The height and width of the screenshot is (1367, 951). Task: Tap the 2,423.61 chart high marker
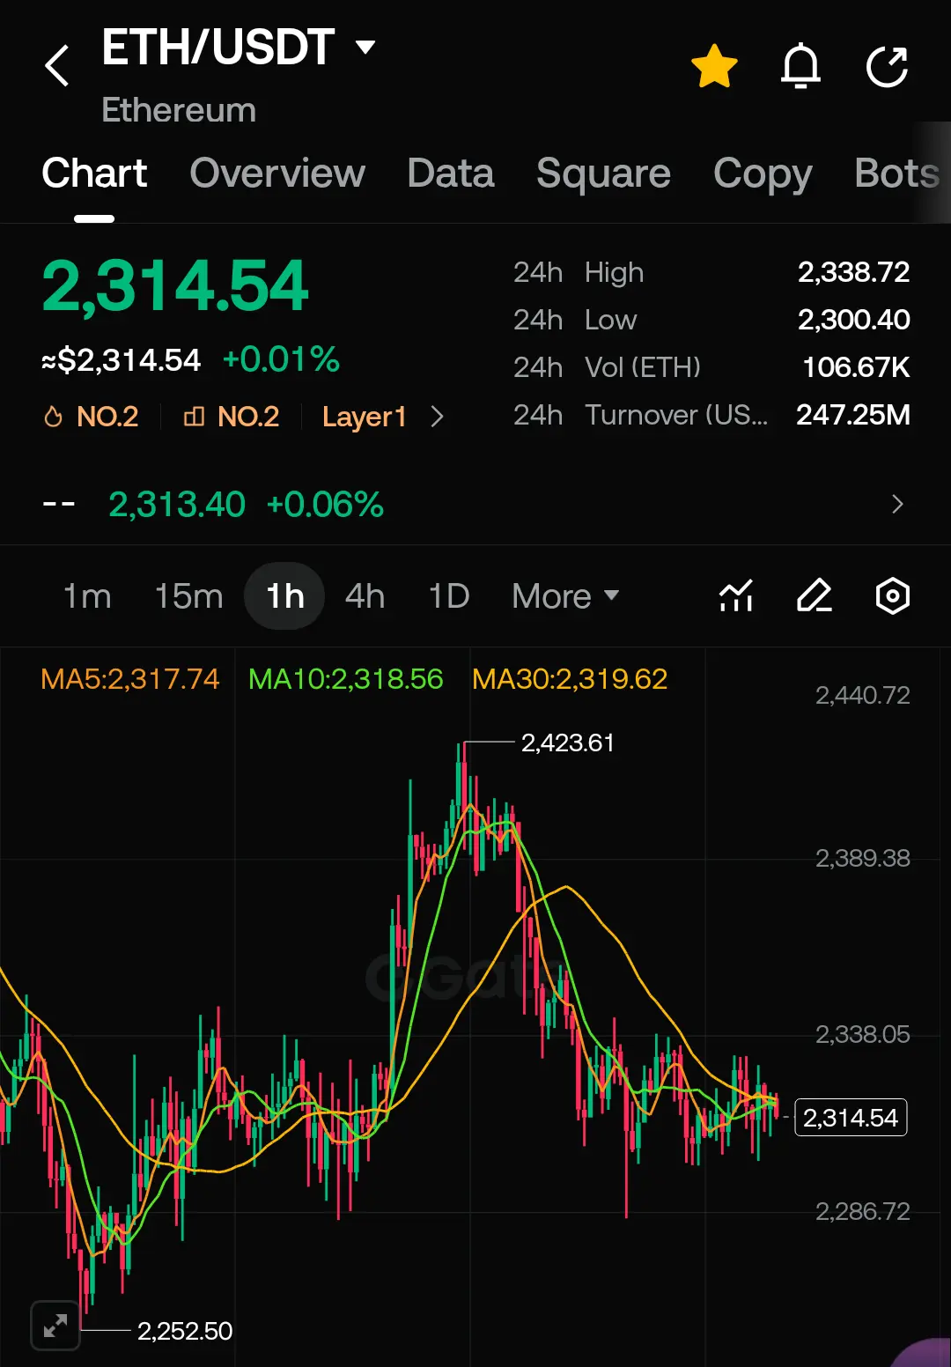567,743
